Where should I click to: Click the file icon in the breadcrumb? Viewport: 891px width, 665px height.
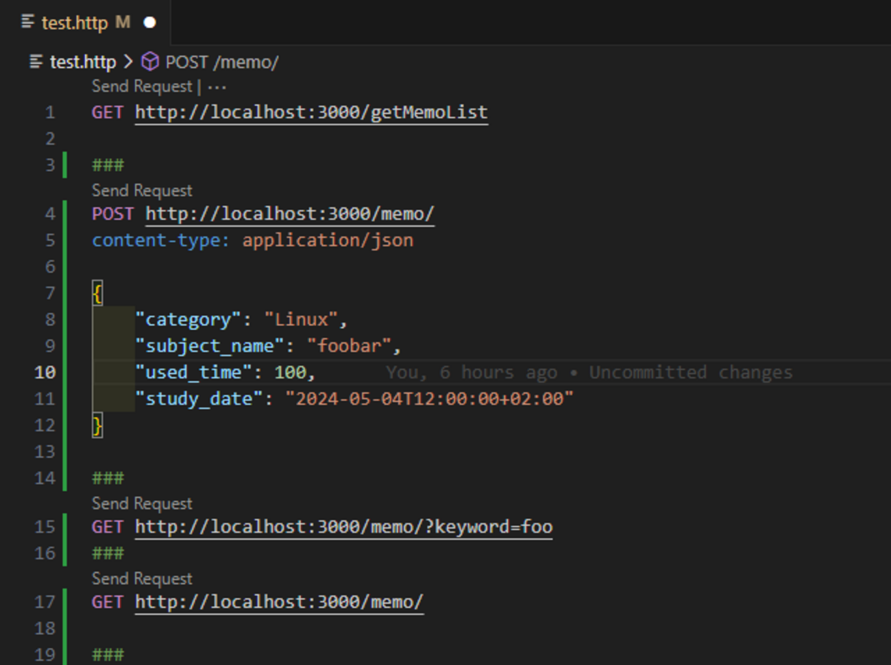36,62
